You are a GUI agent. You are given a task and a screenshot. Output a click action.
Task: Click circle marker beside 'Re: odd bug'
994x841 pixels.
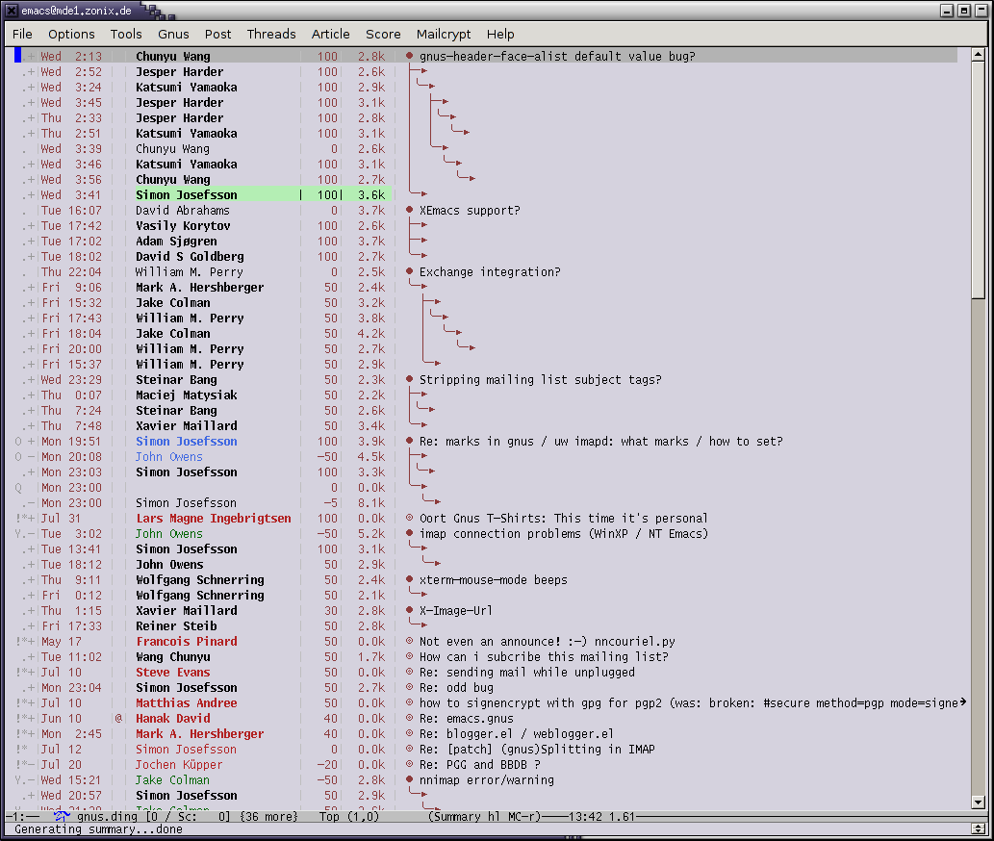[410, 687]
